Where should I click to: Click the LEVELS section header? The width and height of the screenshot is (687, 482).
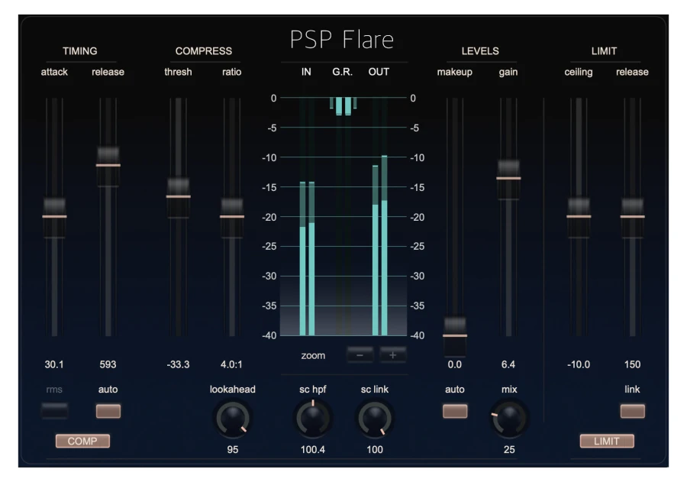(480, 51)
